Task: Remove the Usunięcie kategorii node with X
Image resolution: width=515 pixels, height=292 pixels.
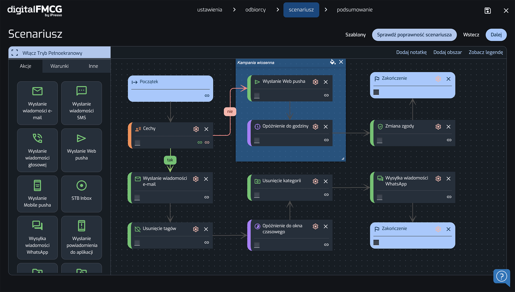Action: (325, 181)
